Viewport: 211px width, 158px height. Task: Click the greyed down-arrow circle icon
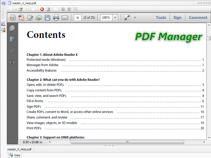click(x=69, y=9)
